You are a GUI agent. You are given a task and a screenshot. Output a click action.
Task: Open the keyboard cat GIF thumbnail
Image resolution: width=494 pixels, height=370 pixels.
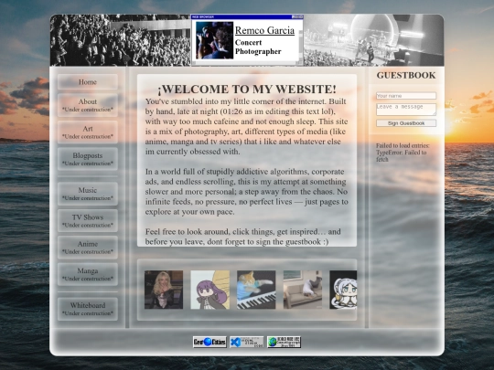click(256, 290)
